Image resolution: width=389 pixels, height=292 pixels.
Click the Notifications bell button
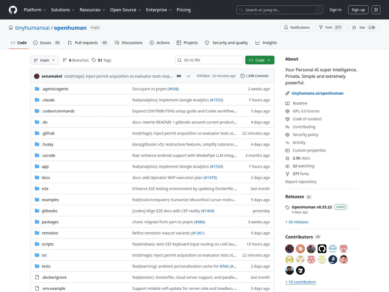(297, 28)
